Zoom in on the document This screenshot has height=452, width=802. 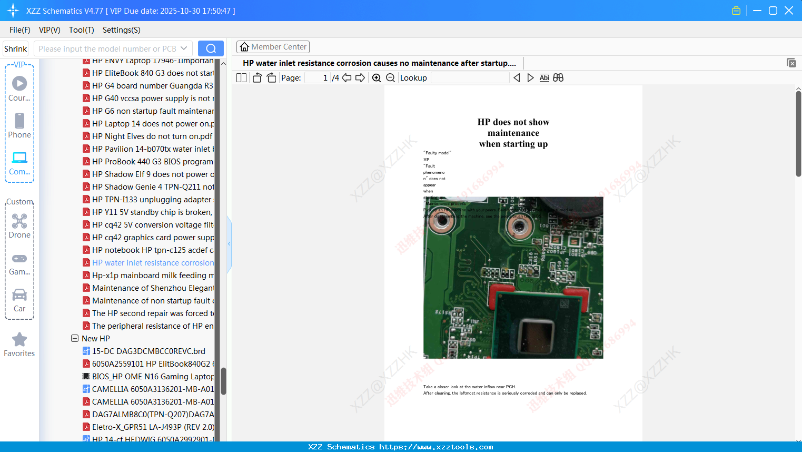(377, 78)
